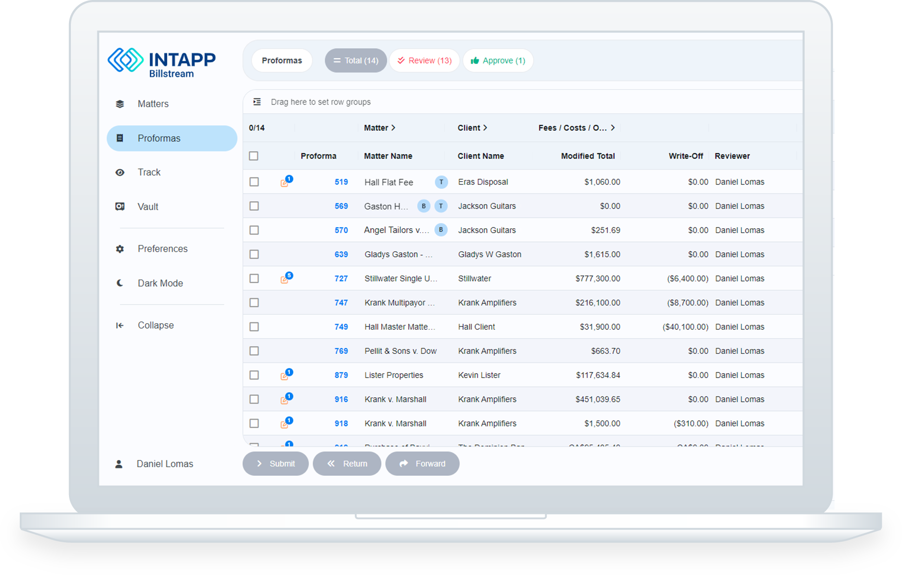Screen dimensions: 902x575
Task: Check the select-all checkbox in the header
Action: 254,156
